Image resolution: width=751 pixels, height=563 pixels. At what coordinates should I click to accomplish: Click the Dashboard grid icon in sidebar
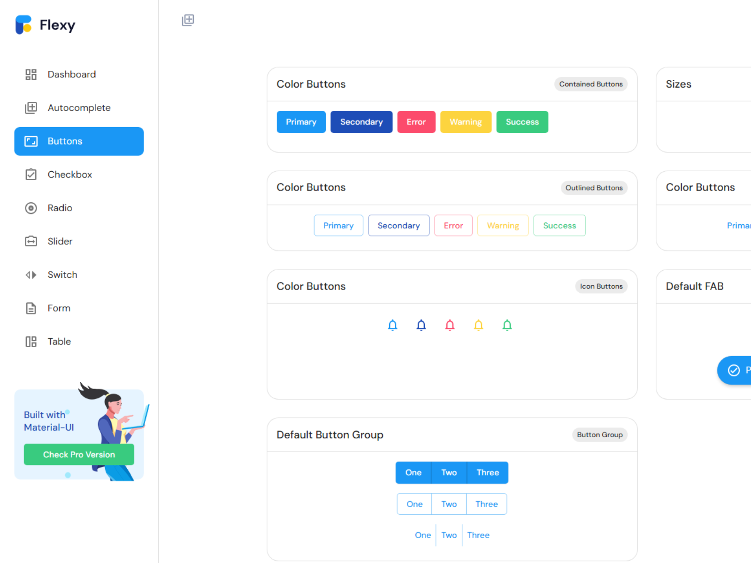31,75
